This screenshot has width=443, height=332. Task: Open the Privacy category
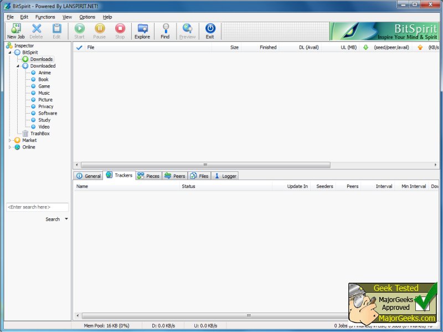[x=45, y=106]
